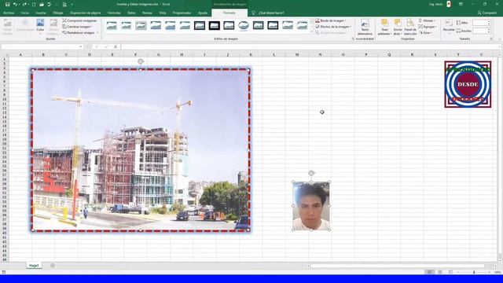Select the DESDE logo image

click(468, 84)
